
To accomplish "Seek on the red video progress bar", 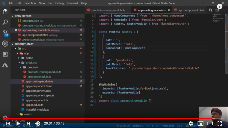I will point(107,118).
